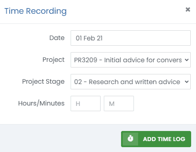Select the 02 - Research and written advice text

127,82
